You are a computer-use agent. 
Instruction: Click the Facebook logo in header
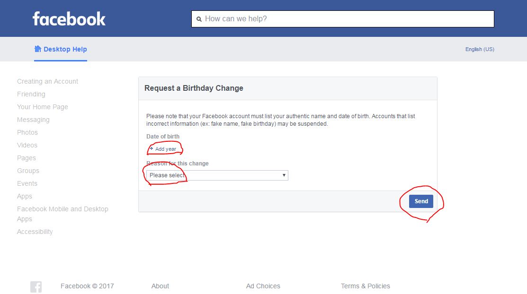69,19
